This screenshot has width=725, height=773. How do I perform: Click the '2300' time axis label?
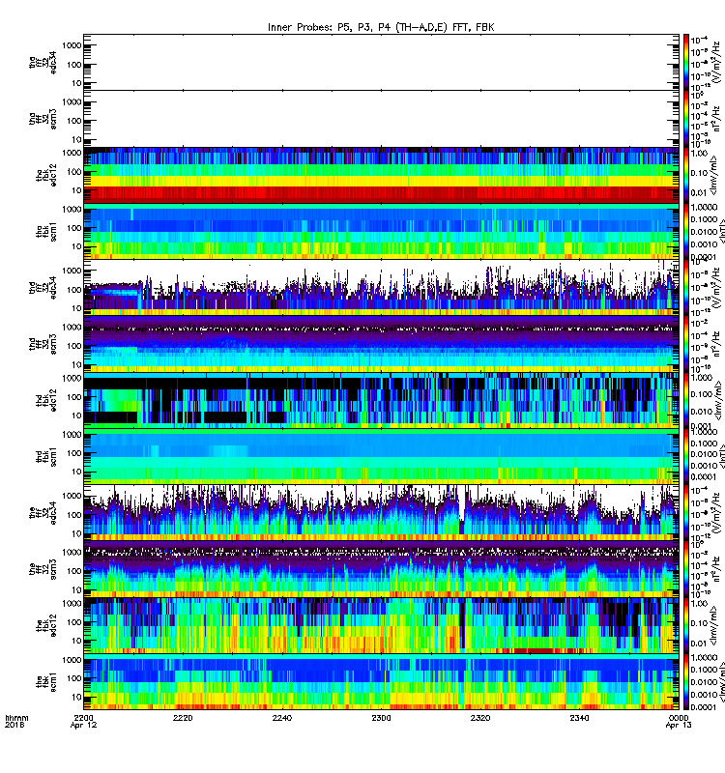(381, 718)
